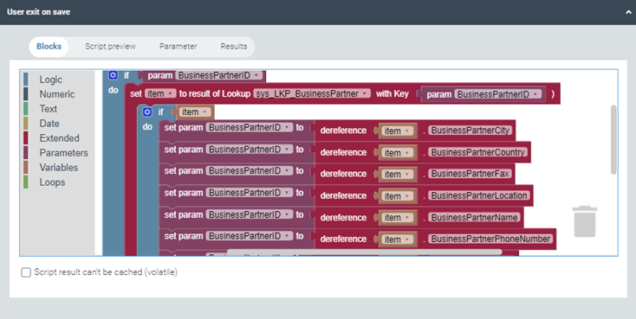Open the Numeric block category
This screenshot has width=636, height=319.
(57, 94)
